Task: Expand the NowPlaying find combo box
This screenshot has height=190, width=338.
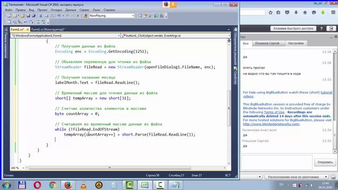Action: 133,16
